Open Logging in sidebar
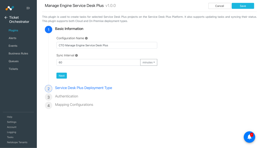This screenshot has width=262, height=148. [x=12, y=132]
